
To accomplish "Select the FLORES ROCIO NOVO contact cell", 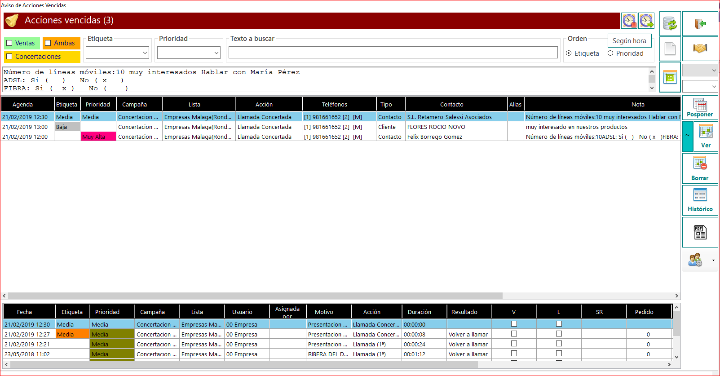I will tap(456, 127).
